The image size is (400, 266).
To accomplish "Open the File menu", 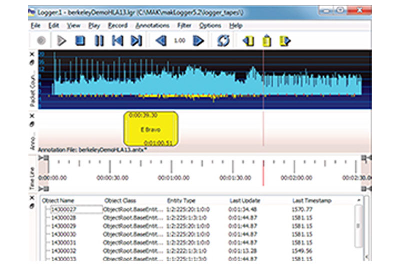I will click(35, 26).
